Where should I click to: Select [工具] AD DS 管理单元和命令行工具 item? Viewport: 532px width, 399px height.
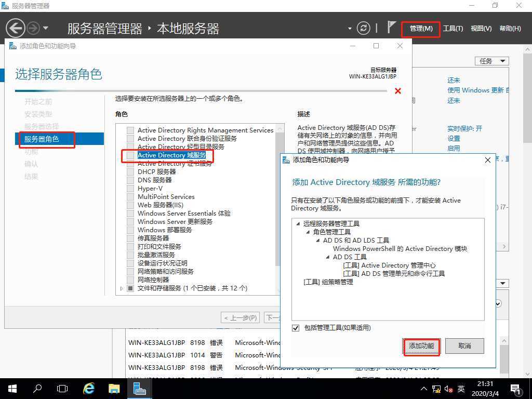pyautogui.click(x=394, y=273)
